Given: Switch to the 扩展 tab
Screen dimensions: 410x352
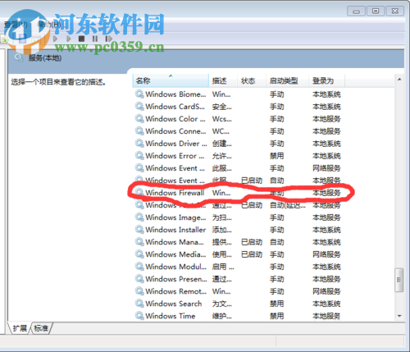Looking at the screenshot, I should coord(20,328).
